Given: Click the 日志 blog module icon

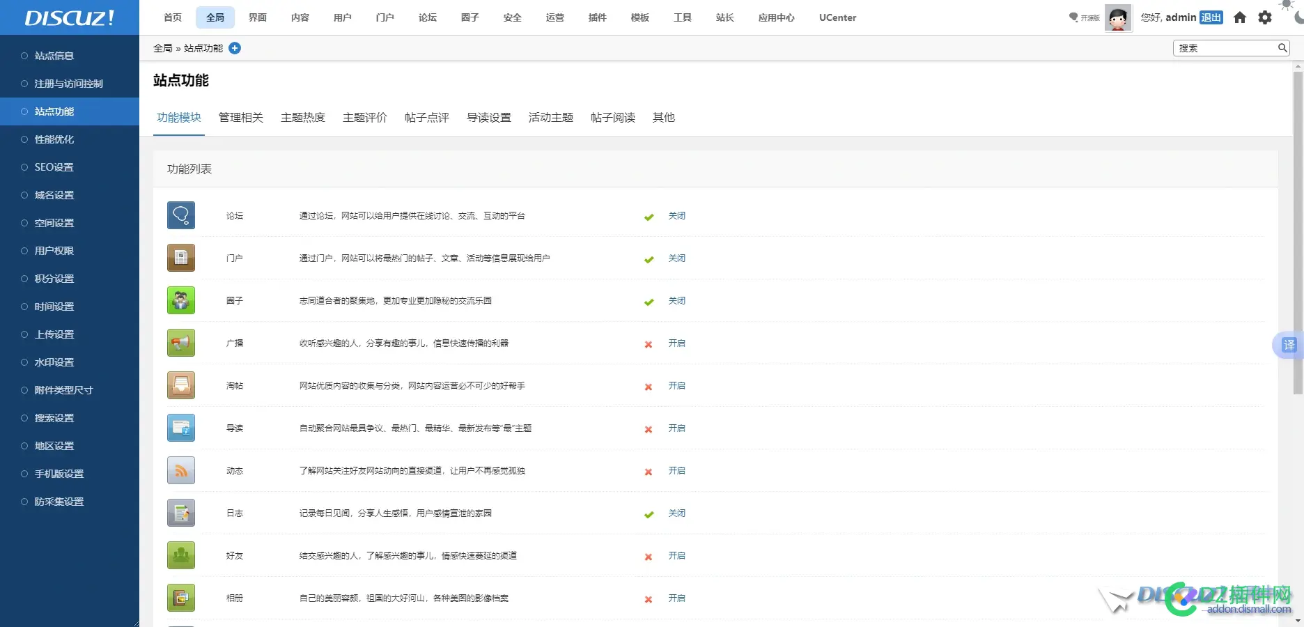Looking at the screenshot, I should (x=181, y=513).
